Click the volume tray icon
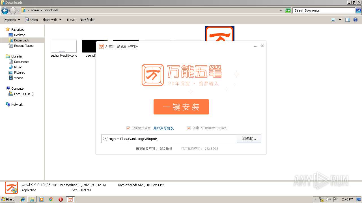 328,199
